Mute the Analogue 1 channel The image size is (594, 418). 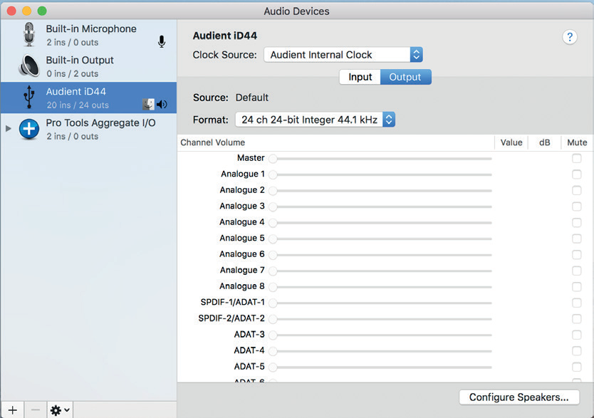pyautogui.click(x=577, y=174)
